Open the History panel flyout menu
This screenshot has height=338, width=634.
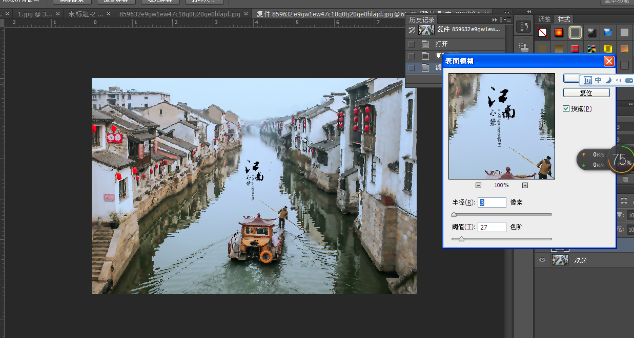pos(507,19)
